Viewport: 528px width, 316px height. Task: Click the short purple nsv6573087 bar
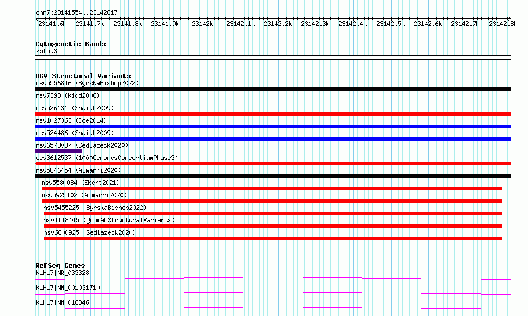[58, 151]
